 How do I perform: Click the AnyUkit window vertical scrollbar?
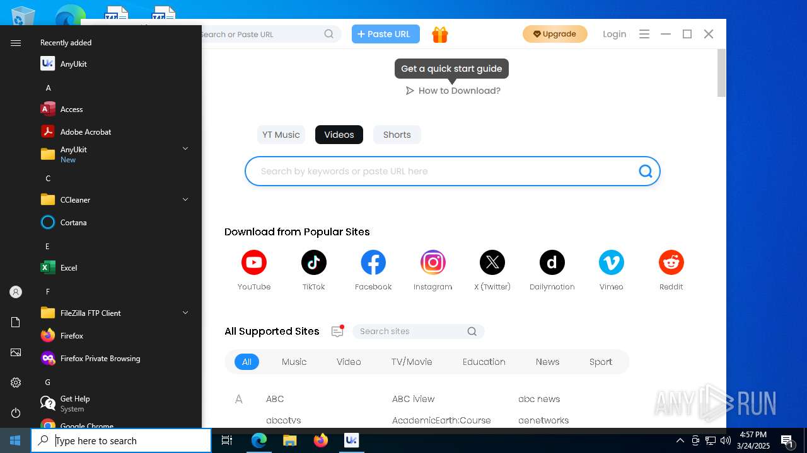pos(722,73)
